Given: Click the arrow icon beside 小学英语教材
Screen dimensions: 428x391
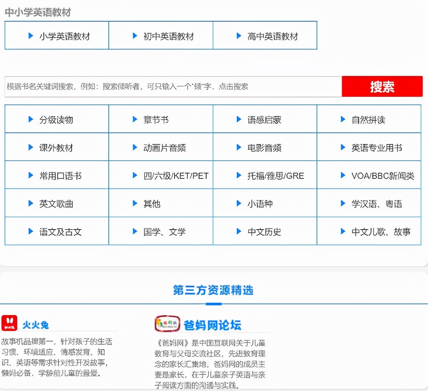Looking at the screenshot, I should 31,36.
